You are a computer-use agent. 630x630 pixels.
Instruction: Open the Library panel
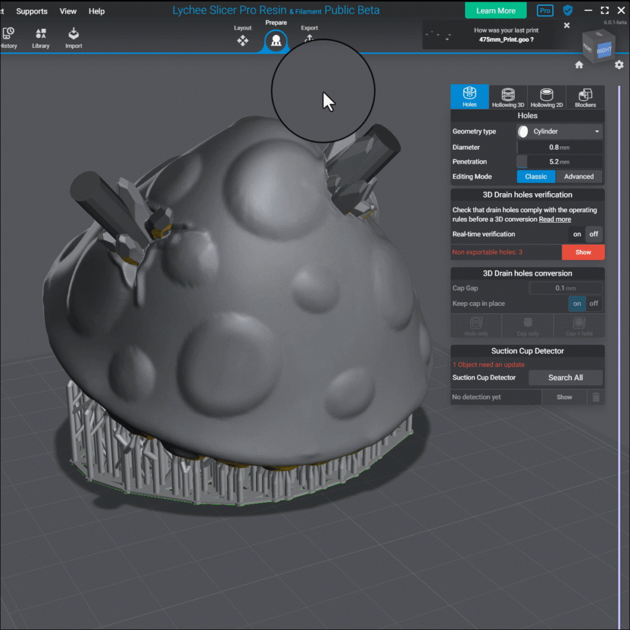tap(41, 38)
